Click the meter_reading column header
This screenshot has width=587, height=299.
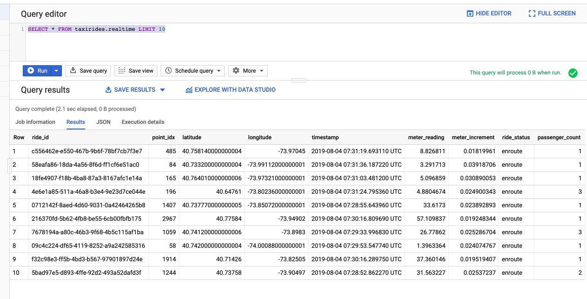[426, 137]
